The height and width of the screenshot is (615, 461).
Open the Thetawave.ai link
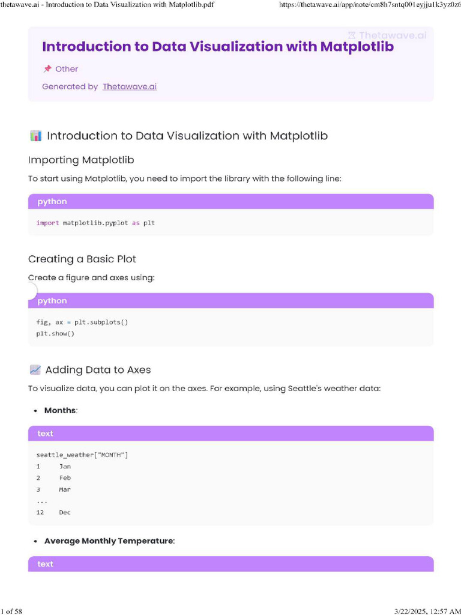[x=130, y=86]
